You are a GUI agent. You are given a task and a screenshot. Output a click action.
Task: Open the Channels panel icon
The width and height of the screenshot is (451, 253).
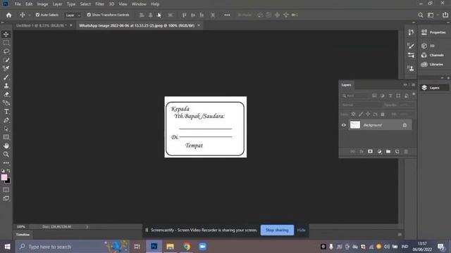tap(424, 55)
